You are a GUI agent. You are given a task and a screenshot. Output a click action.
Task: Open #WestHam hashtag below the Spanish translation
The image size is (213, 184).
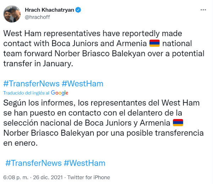(84, 163)
